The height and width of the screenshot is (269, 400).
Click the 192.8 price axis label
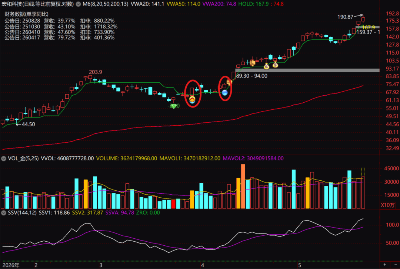(x=392, y=14)
